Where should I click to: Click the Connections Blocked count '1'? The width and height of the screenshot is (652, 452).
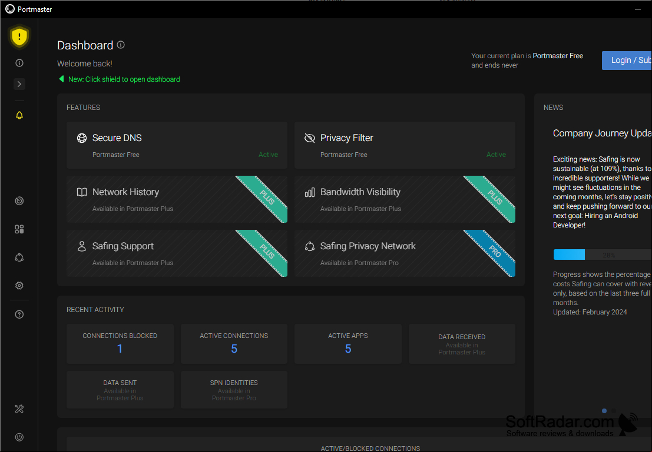(120, 349)
